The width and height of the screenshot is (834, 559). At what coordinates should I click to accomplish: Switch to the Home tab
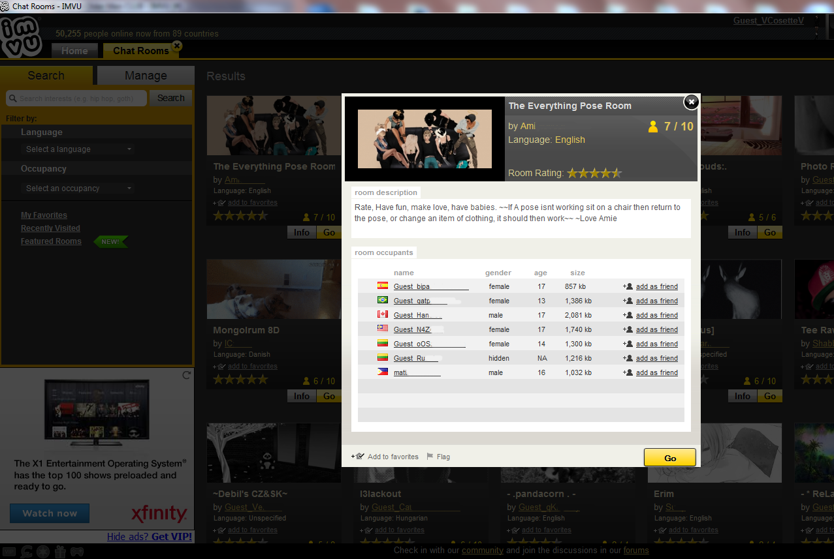(x=74, y=51)
